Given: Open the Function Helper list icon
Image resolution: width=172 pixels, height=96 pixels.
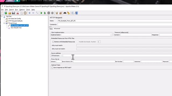Looking at the screenshot, I should click(73, 13).
